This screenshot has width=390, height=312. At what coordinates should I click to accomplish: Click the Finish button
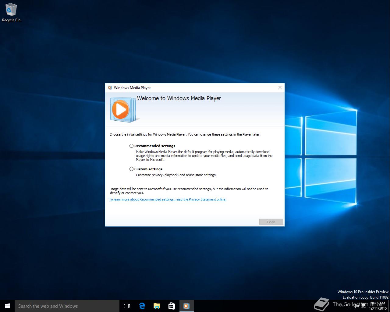coord(271,222)
